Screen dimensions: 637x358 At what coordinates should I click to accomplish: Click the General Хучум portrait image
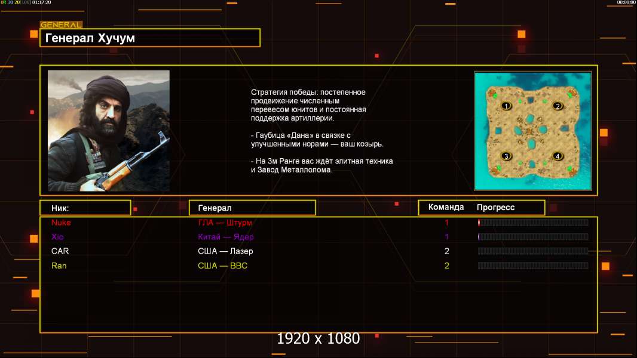(x=109, y=131)
